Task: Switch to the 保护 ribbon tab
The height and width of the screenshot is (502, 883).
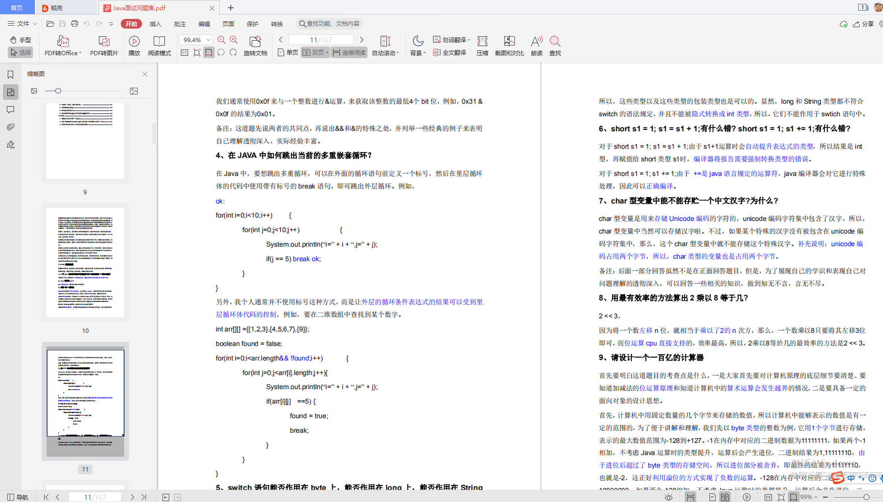Action: tap(253, 24)
